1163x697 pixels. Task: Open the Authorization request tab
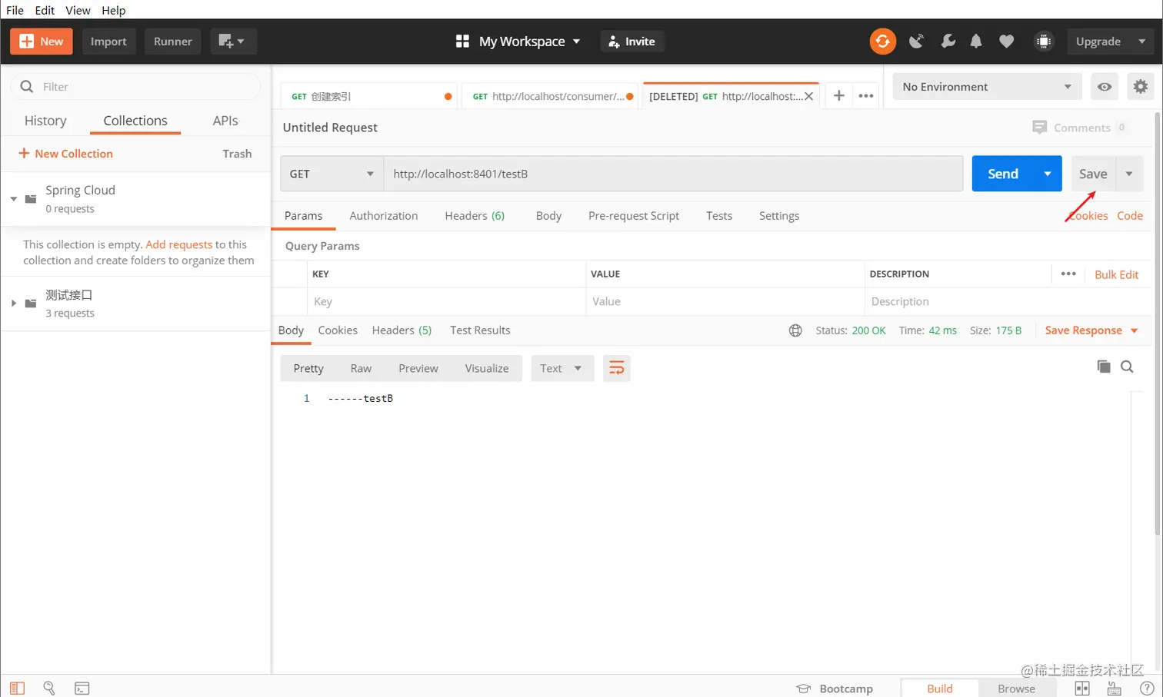click(384, 216)
